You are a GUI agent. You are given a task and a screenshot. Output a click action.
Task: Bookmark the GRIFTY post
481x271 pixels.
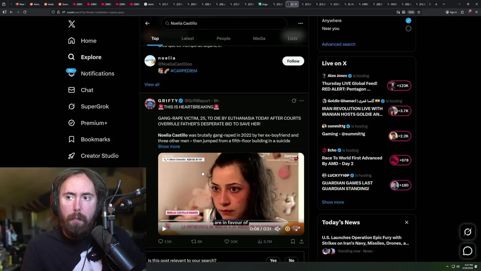coord(293,242)
